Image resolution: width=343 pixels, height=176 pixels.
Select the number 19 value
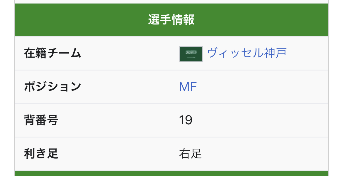coord(186,120)
